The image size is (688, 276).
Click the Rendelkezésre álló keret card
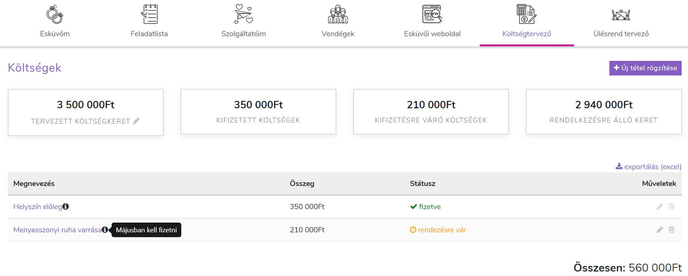coord(604,112)
